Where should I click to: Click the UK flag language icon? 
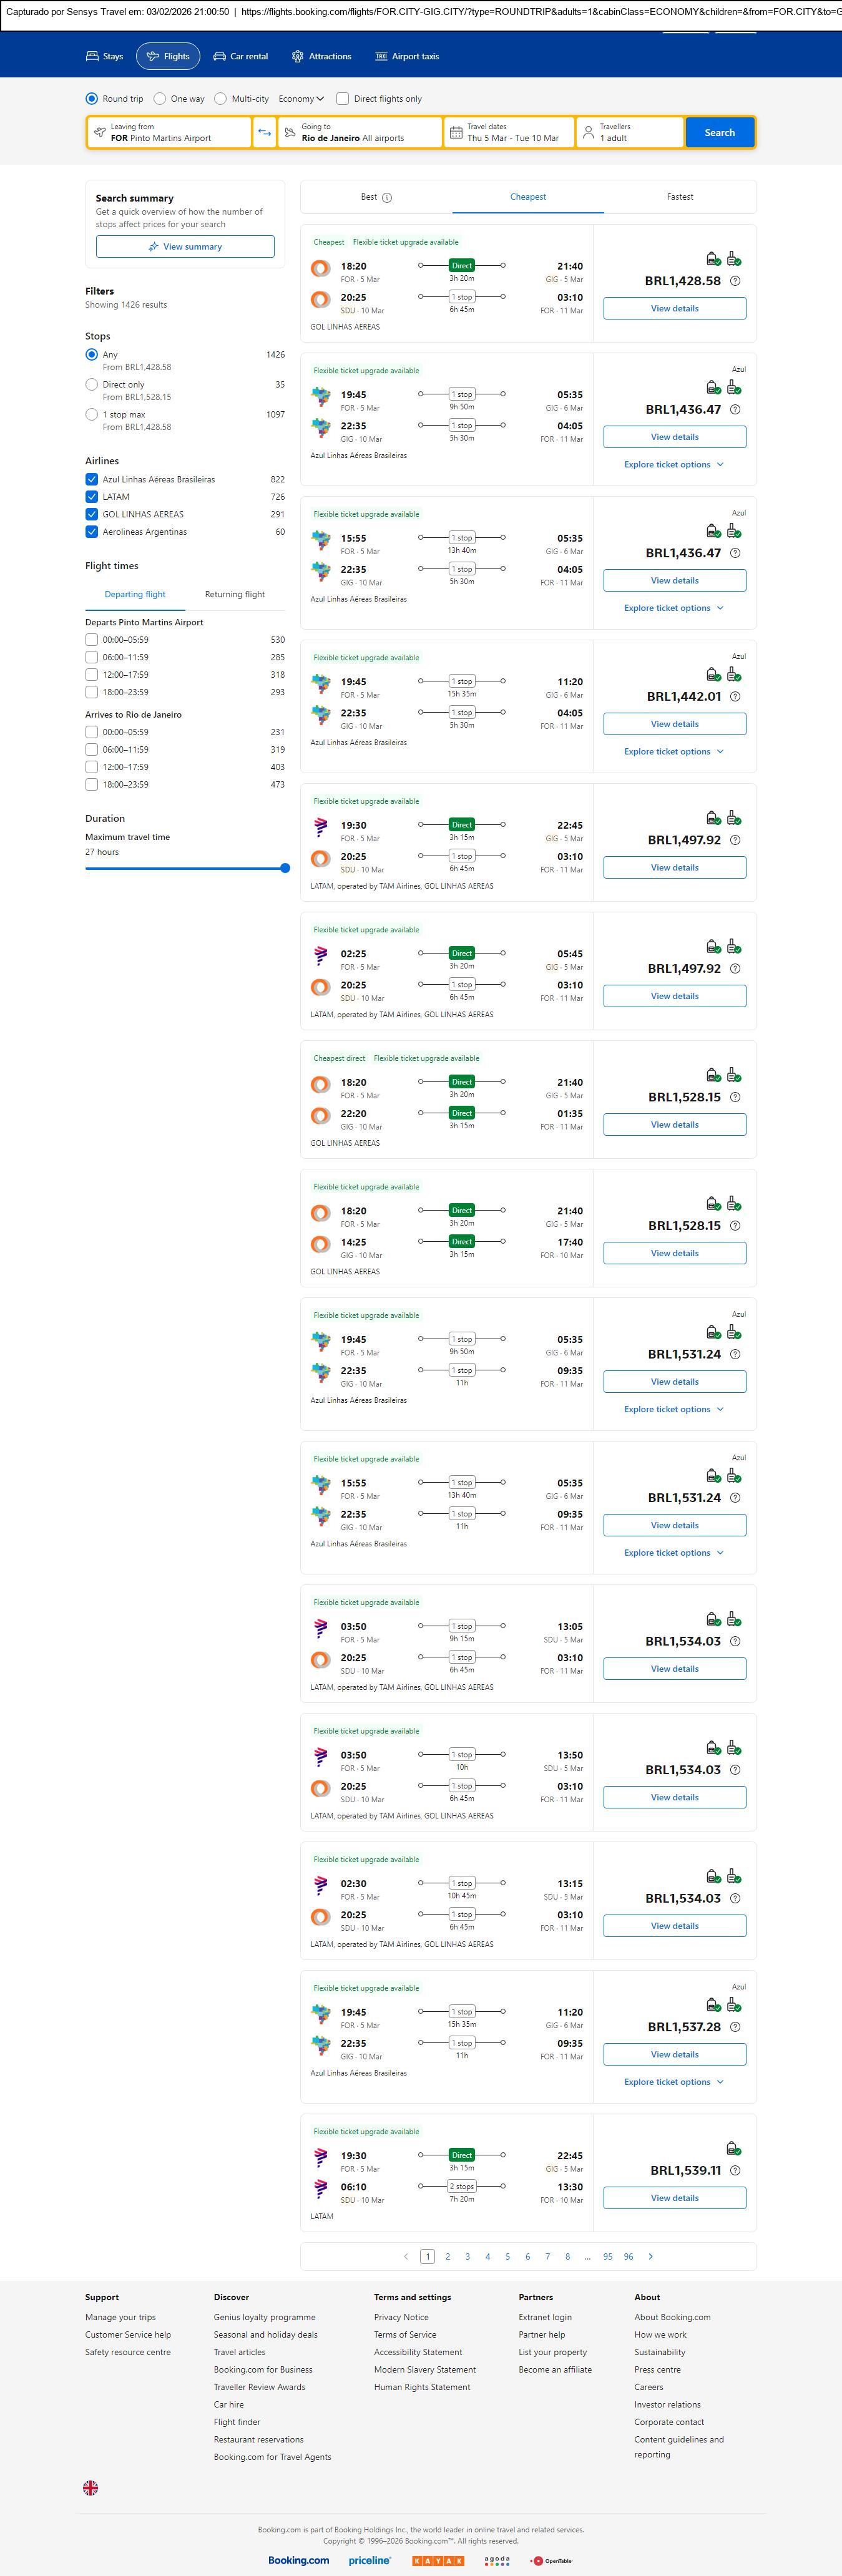click(91, 2487)
